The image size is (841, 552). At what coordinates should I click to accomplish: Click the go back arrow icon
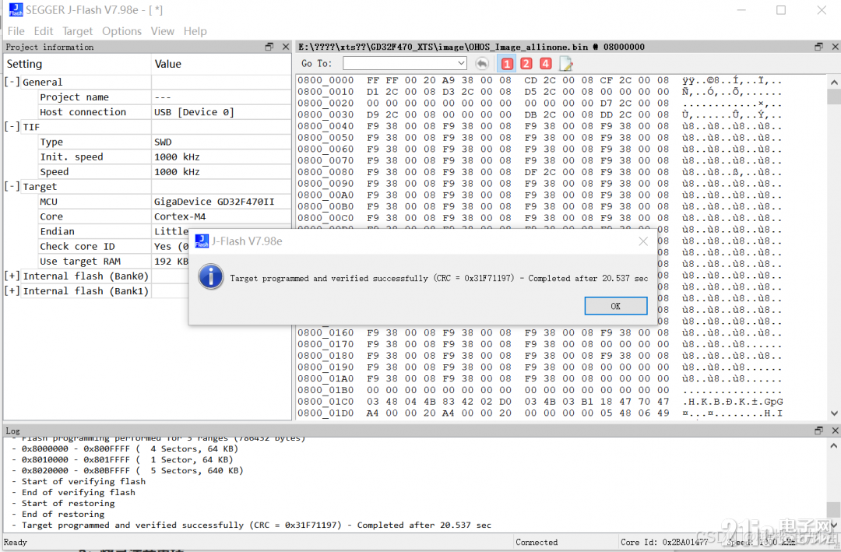point(482,64)
